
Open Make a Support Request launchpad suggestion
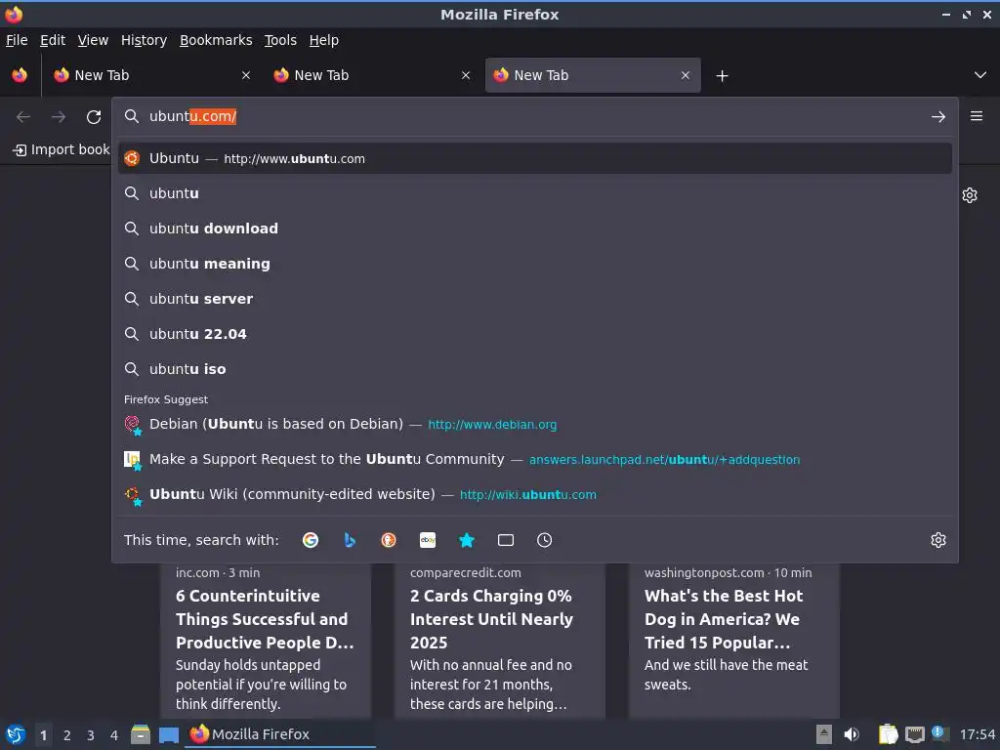(x=534, y=459)
